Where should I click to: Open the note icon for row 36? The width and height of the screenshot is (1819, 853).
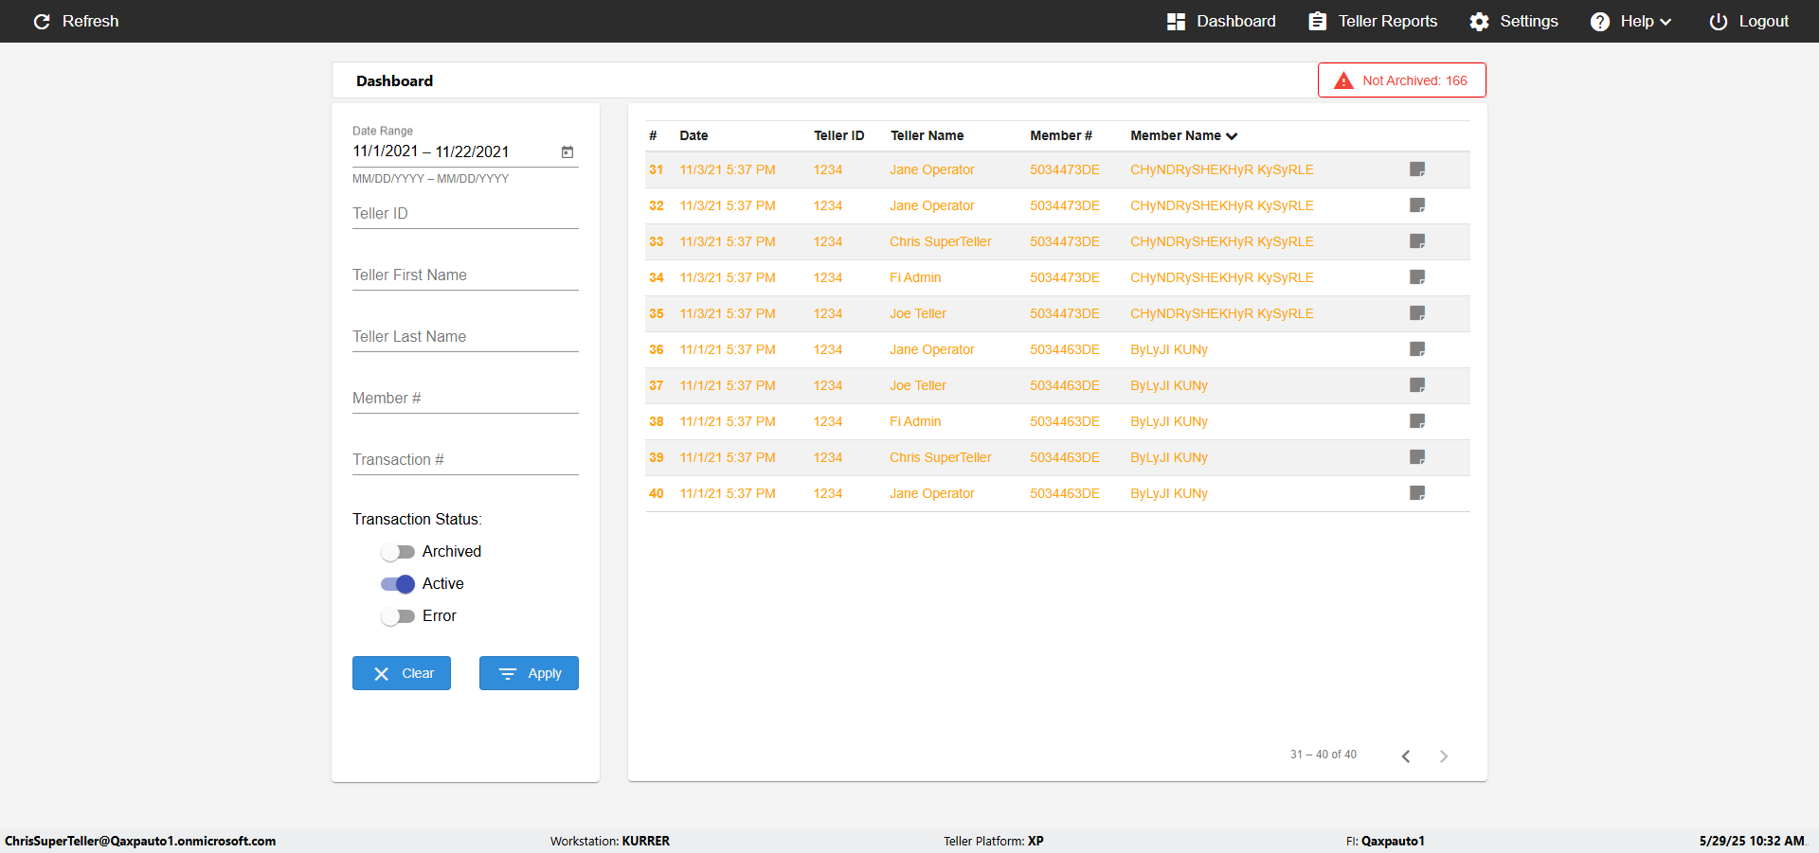1417,349
